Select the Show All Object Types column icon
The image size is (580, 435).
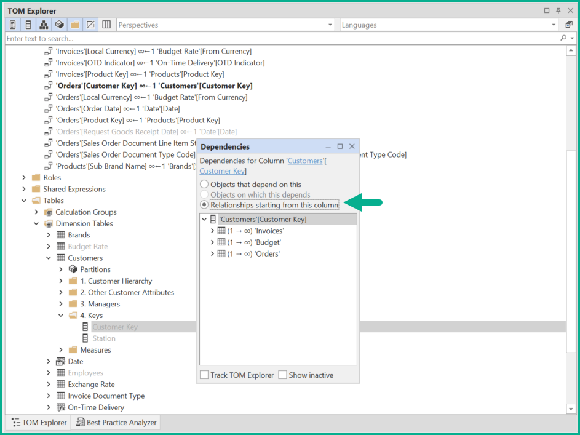pos(106,25)
